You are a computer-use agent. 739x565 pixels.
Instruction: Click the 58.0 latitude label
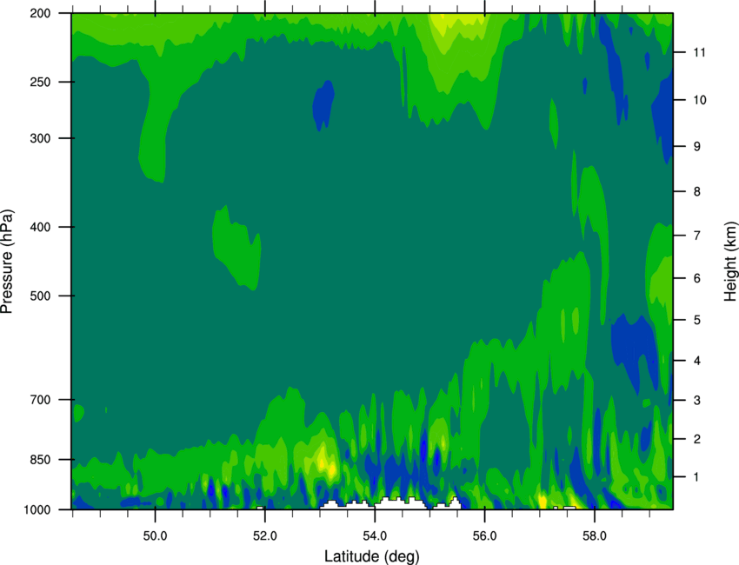click(595, 536)
